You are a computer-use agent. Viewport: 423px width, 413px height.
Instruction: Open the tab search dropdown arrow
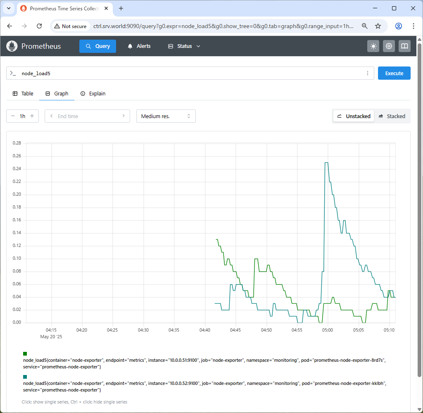tap(9, 8)
